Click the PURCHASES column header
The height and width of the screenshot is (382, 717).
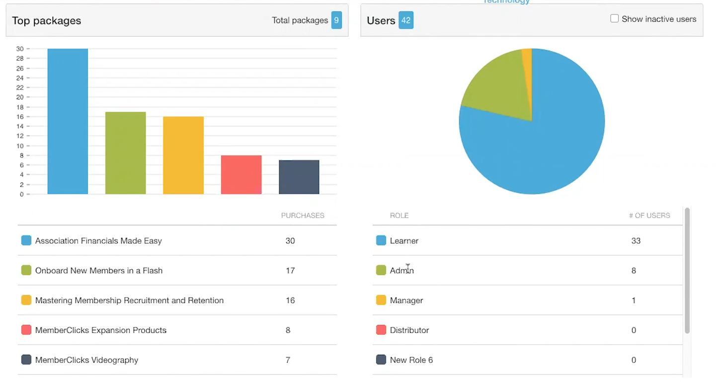(303, 215)
